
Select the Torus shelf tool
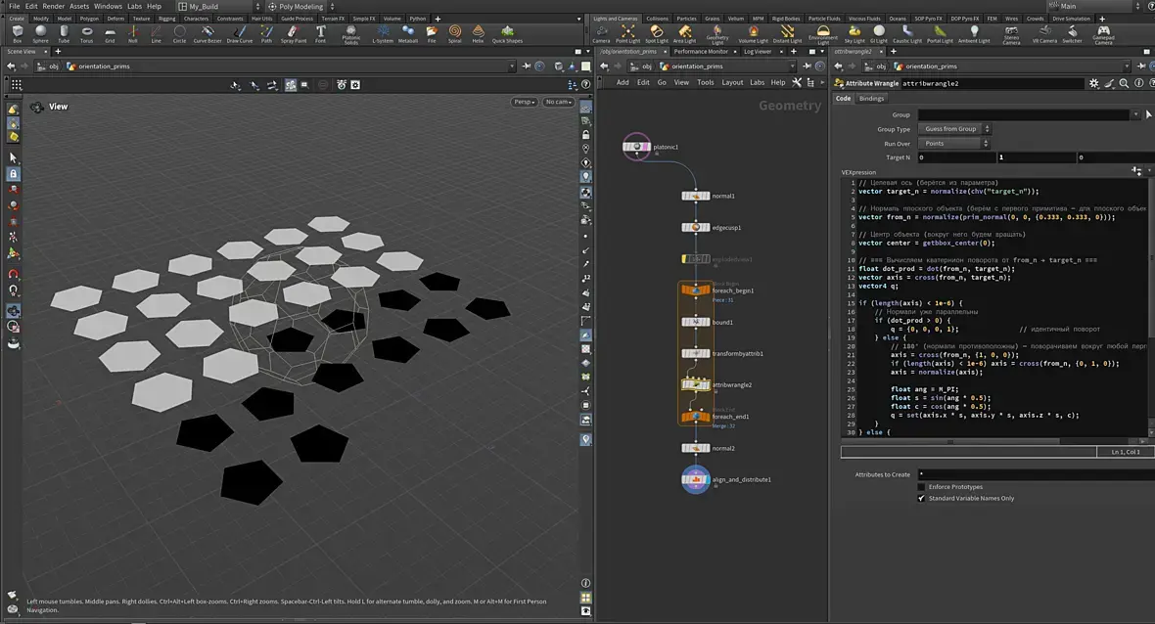click(87, 33)
